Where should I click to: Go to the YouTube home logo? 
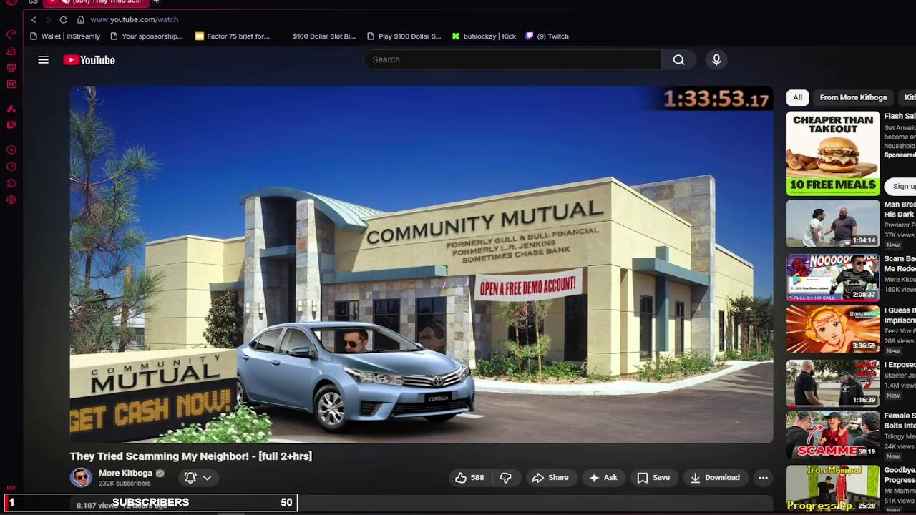click(x=89, y=60)
